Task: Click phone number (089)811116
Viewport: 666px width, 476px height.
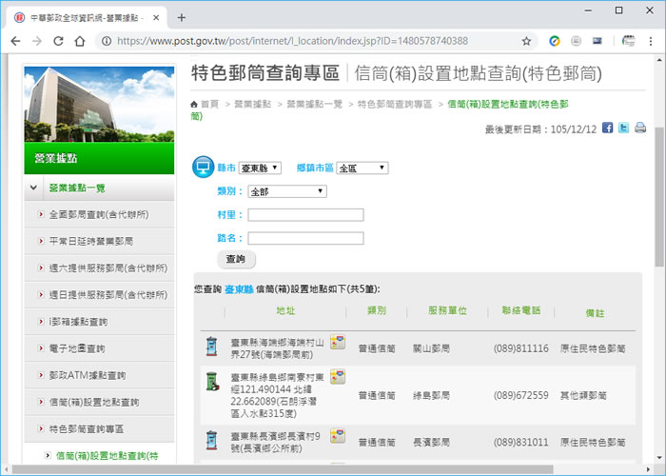Action: point(520,348)
